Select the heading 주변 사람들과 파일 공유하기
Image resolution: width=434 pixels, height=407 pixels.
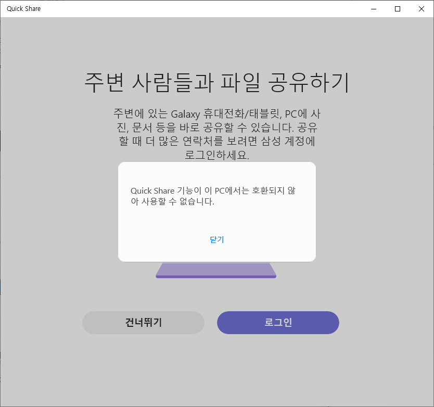(x=216, y=83)
